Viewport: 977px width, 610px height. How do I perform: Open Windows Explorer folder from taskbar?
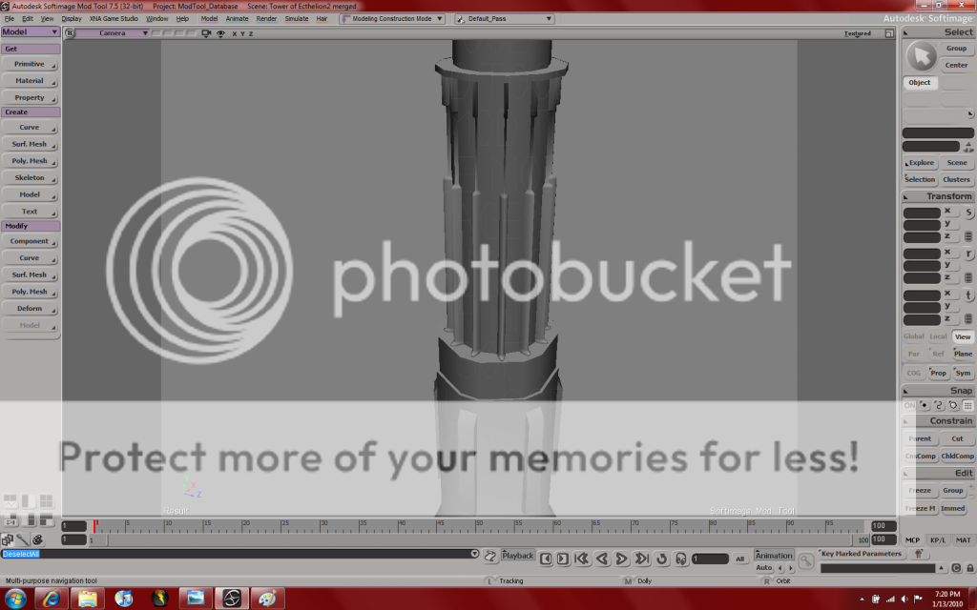pyautogui.click(x=87, y=599)
